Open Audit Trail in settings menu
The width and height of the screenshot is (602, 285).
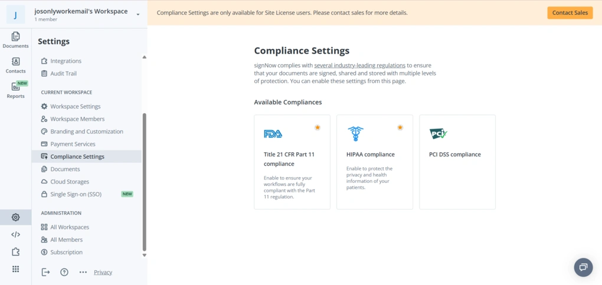coord(63,73)
